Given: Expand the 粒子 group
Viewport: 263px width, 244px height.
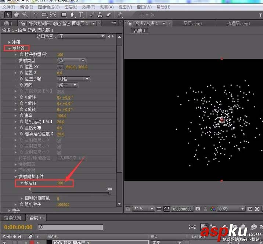Looking at the screenshot, I should point(10,211).
